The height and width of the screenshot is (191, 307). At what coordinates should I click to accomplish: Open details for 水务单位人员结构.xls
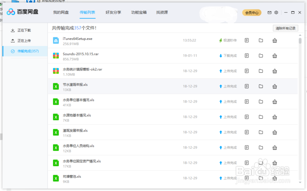click(x=247, y=148)
